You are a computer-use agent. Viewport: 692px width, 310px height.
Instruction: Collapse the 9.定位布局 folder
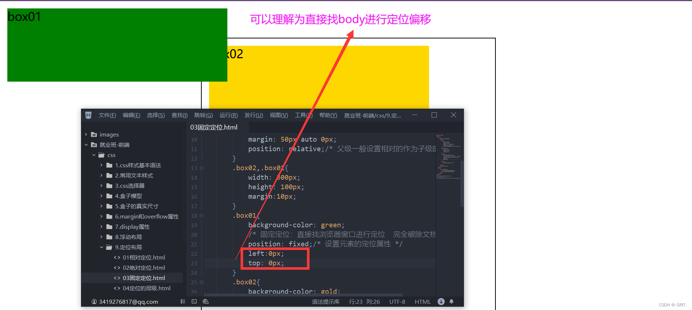(102, 247)
